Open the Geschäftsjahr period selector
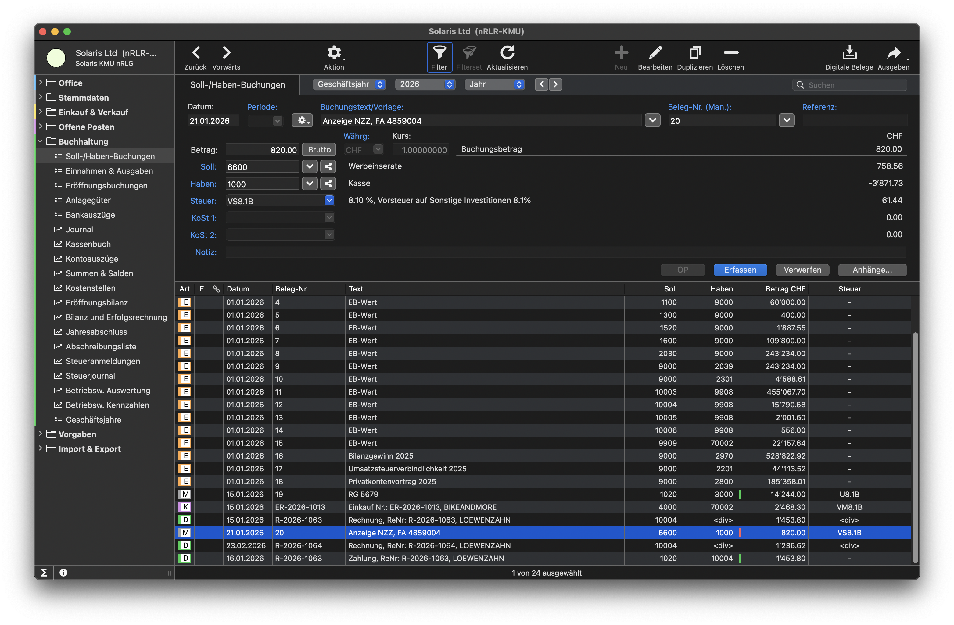Screen dimensions: 954x625 (349, 84)
